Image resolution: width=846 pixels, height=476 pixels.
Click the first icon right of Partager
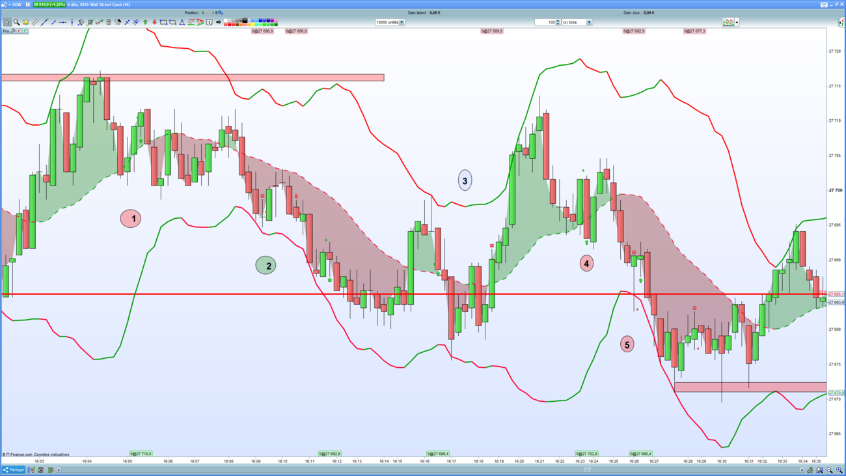tap(31, 470)
